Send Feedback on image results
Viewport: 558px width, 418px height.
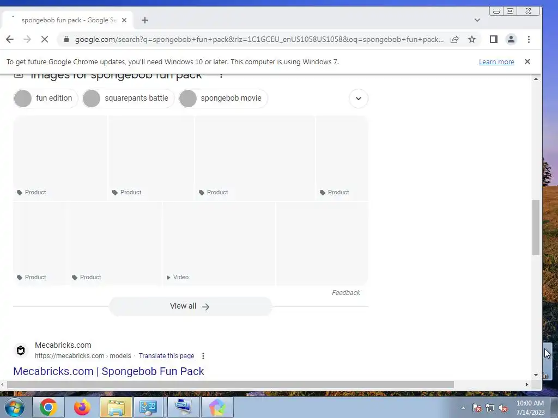[346, 292]
